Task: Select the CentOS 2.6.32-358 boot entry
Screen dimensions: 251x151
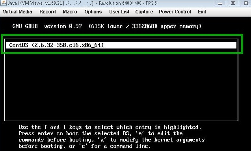Action: click(x=121, y=45)
